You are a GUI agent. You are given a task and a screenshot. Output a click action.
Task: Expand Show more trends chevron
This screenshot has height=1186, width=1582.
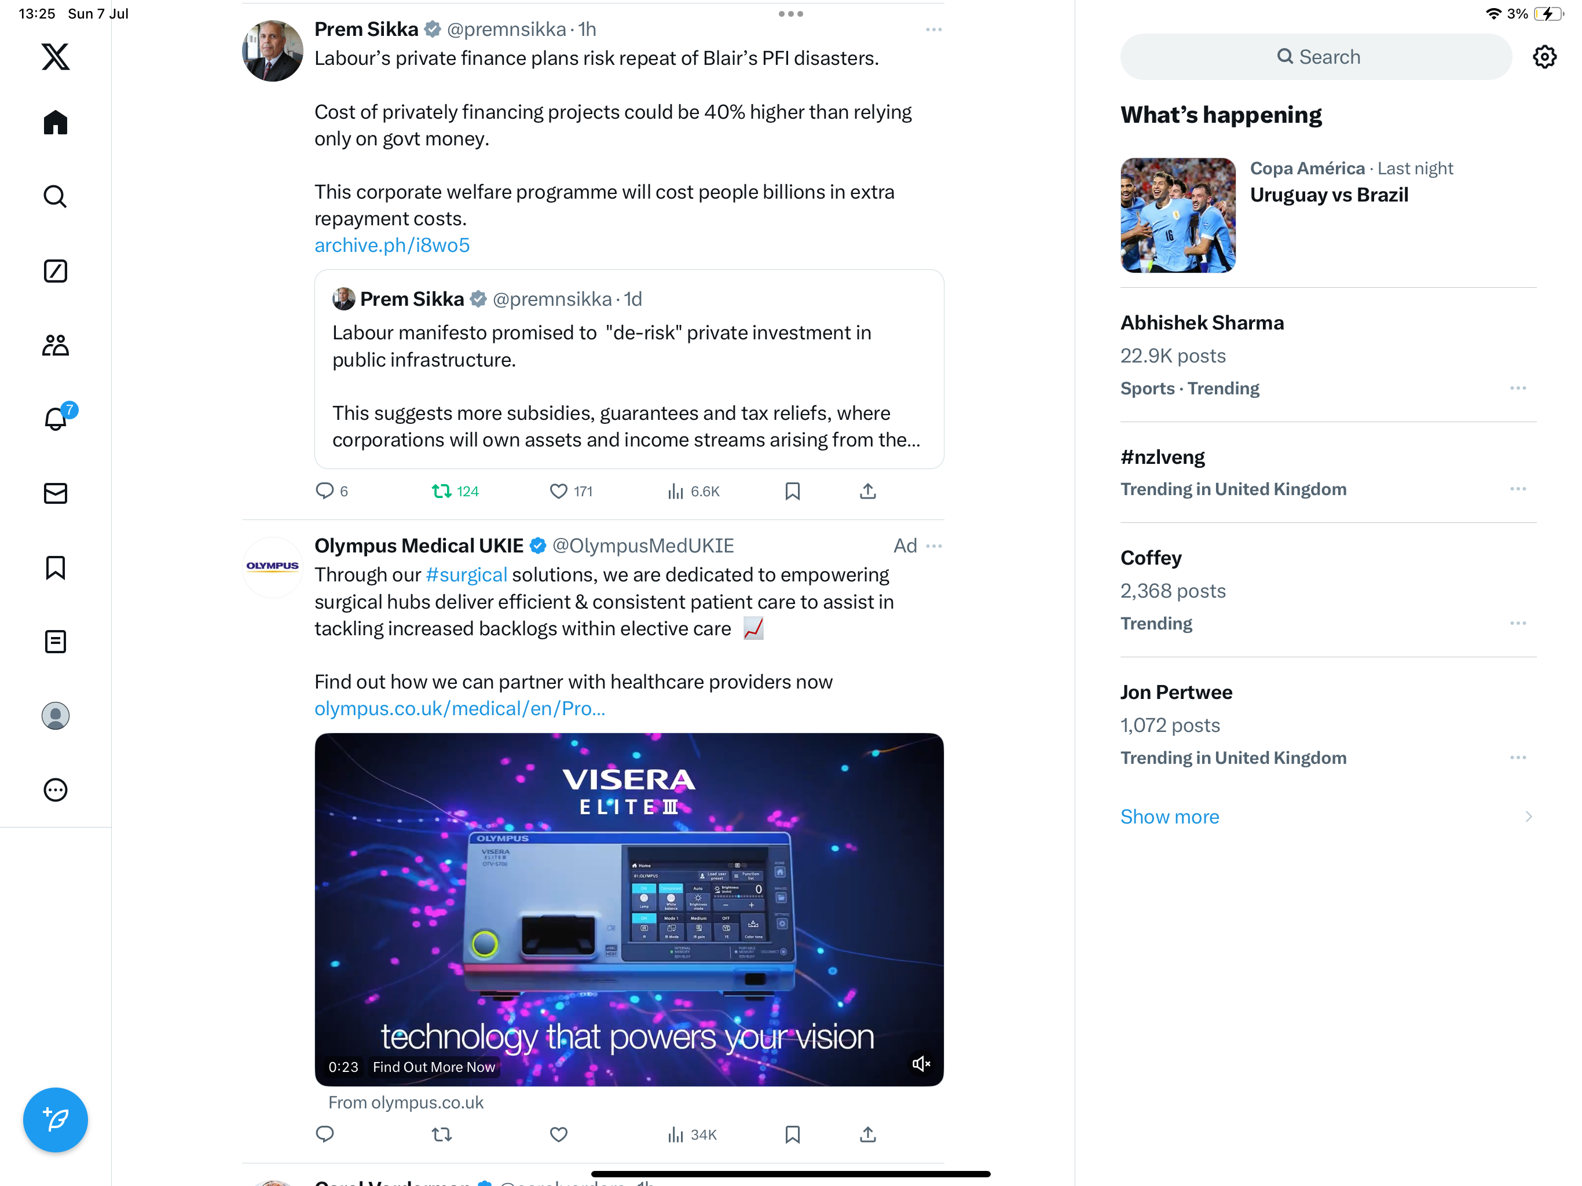[x=1528, y=817]
